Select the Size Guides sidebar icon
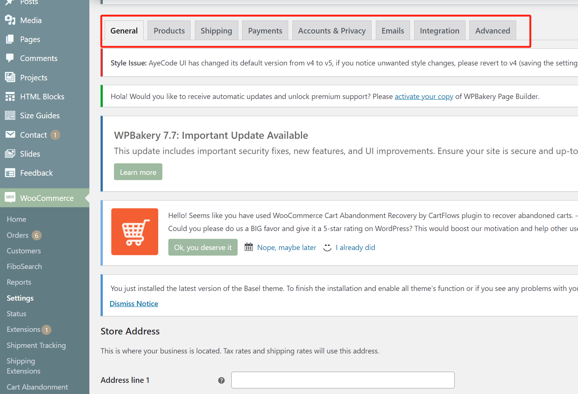 coord(10,115)
